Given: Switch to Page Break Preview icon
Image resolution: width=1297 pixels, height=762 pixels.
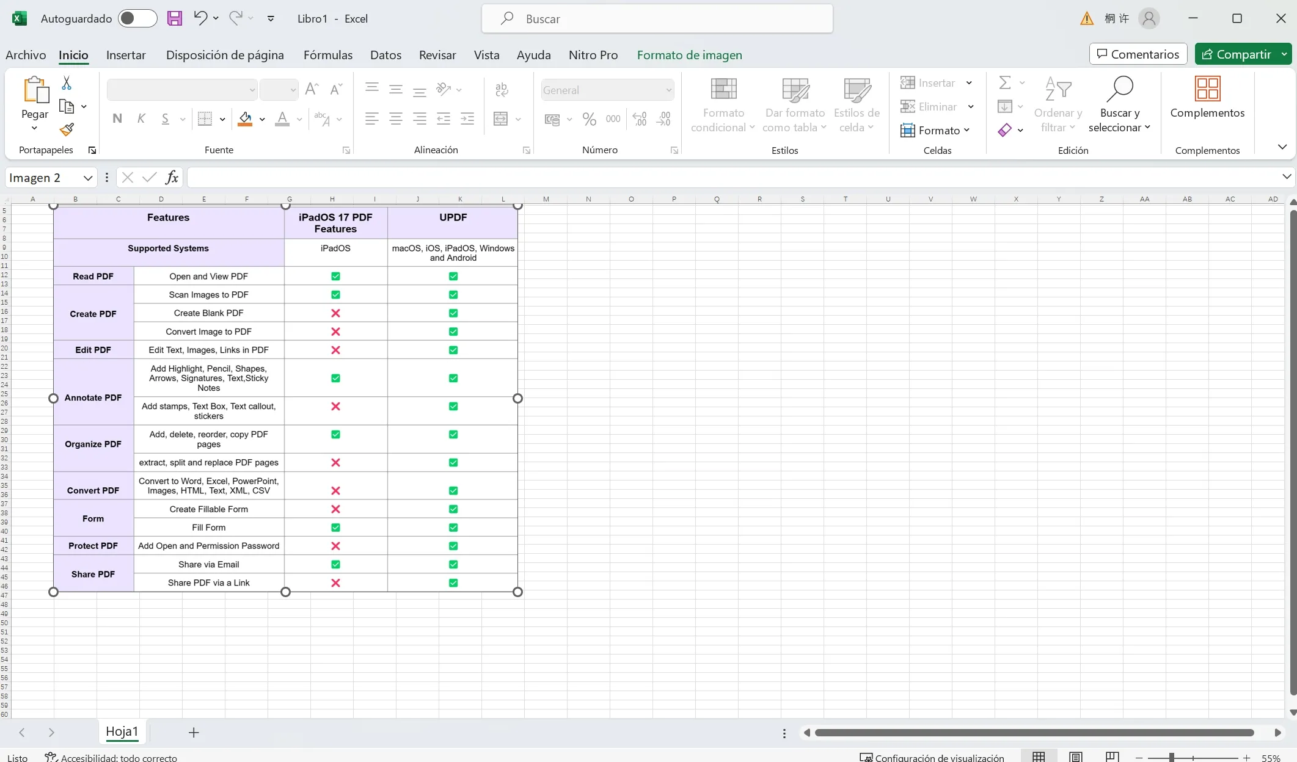Looking at the screenshot, I should [x=1112, y=757].
